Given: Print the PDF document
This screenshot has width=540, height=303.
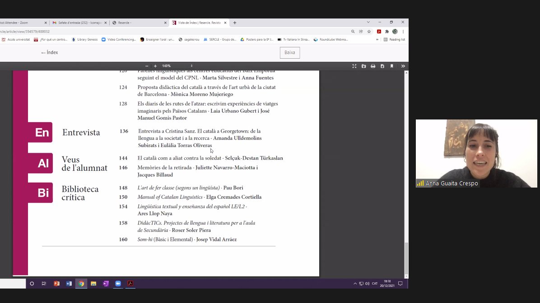Looking at the screenshot, I should (373, 66).
